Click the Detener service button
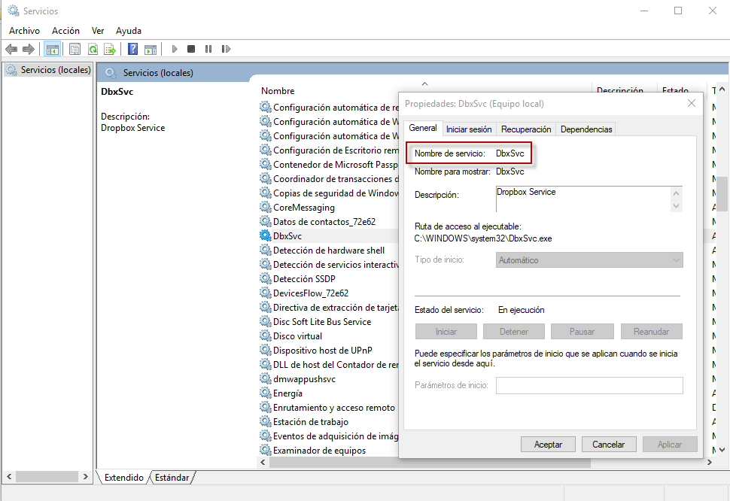 point(514,332)
